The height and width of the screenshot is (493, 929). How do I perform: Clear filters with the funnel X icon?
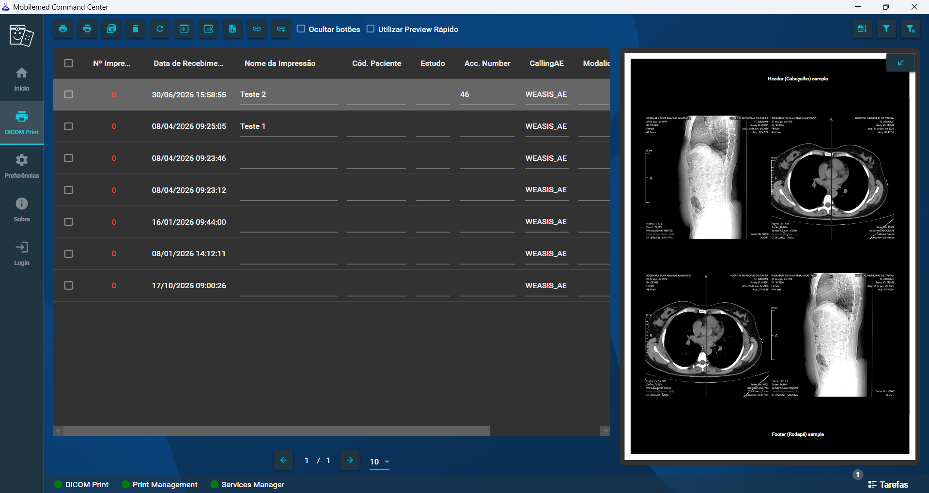point(911,29)
